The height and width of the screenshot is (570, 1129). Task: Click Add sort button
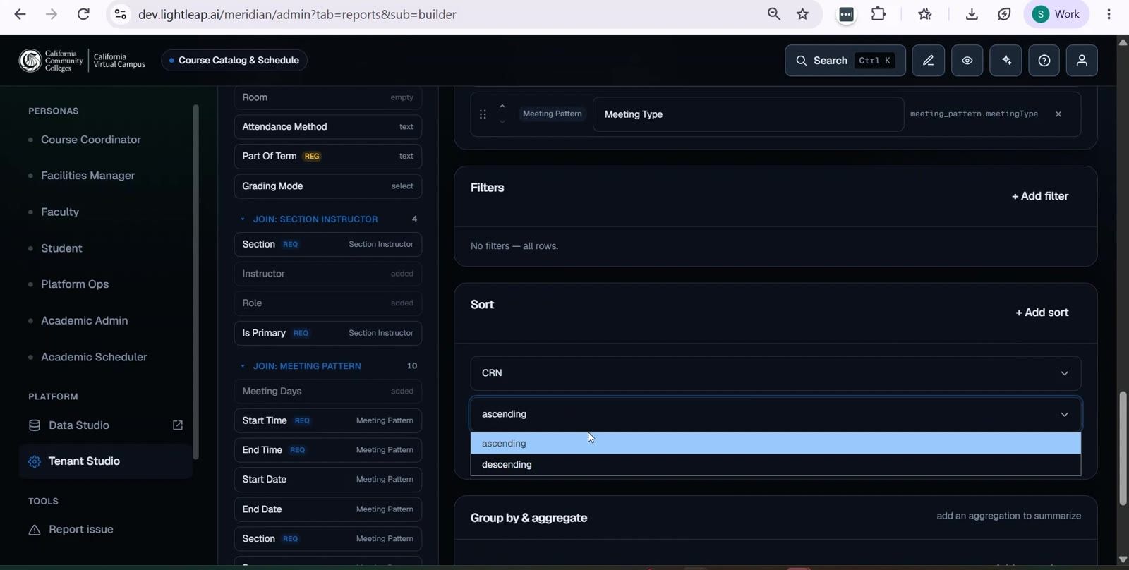(x=1042, y=313)
